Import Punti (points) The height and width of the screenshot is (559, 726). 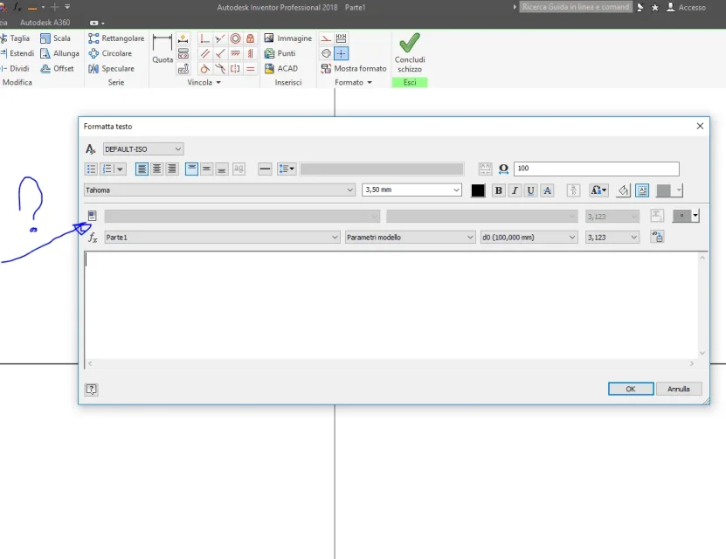point(280,53)
